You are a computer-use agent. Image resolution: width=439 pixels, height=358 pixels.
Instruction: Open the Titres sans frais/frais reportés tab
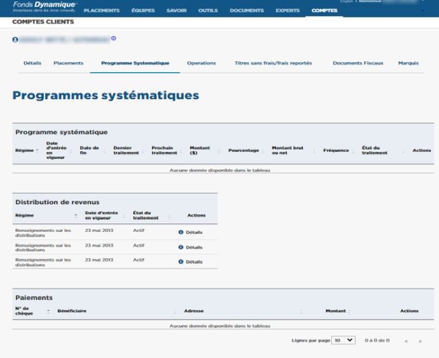point(273,63)
